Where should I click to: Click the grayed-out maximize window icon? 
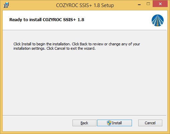(x=148, y=4)
